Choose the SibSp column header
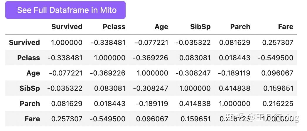The image size is (307, 131). (x=200, y=27)
